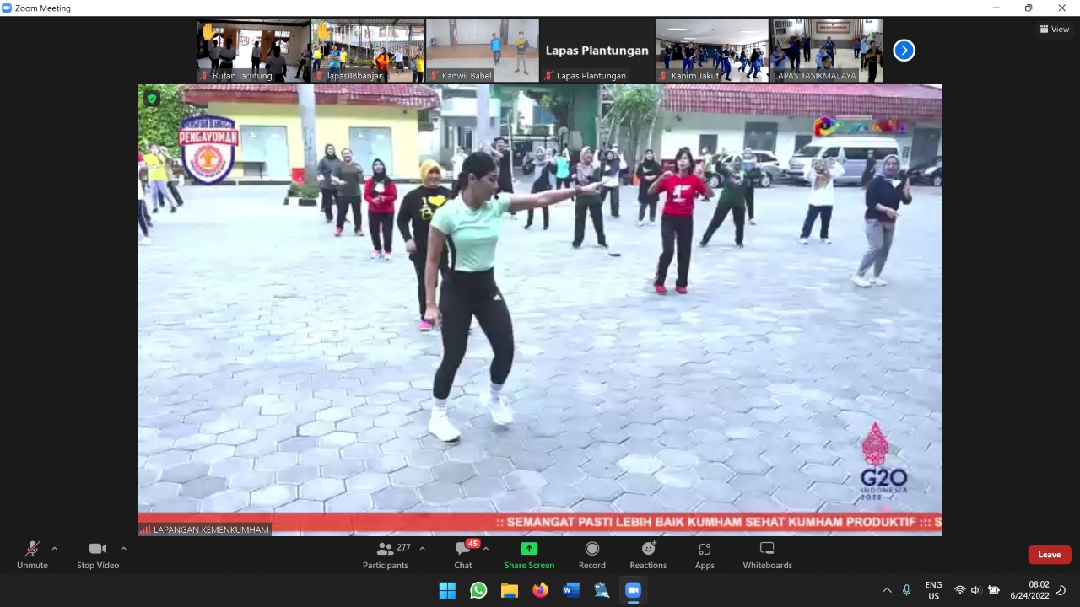Image resolution: width=1080 pixels, height=607 pixels.
Task: Open Zoom icon in taskbar
Action: [633, 590]
